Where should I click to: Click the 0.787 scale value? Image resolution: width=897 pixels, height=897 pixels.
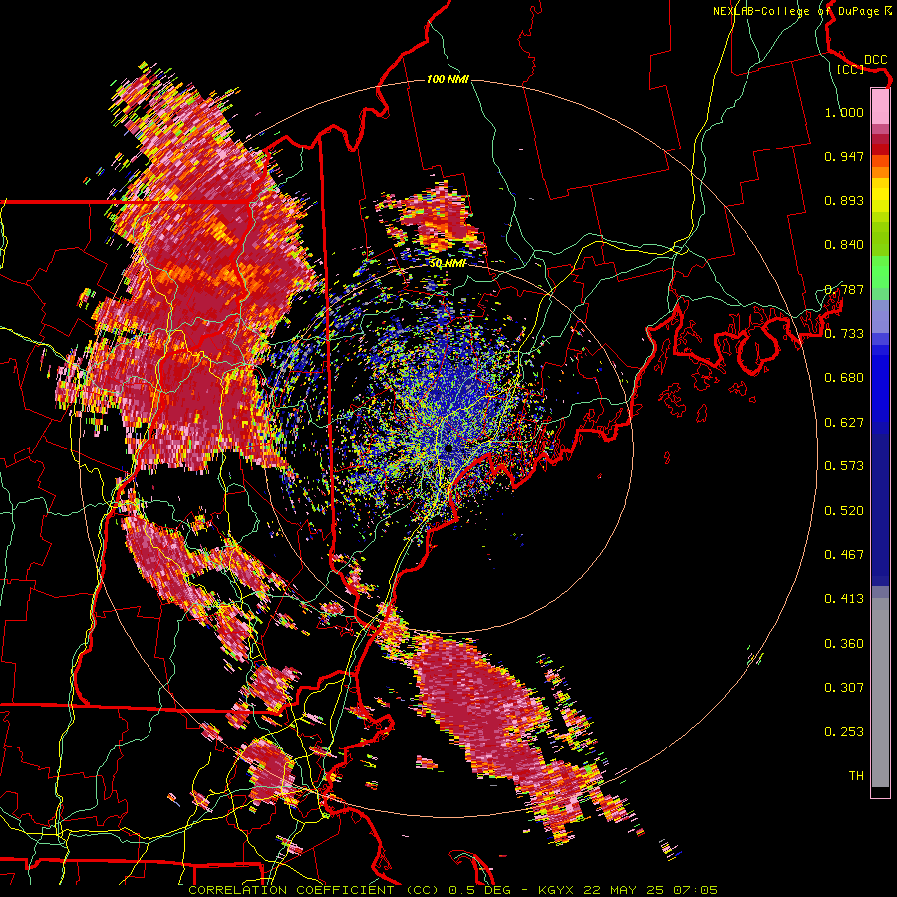[844, 289]
